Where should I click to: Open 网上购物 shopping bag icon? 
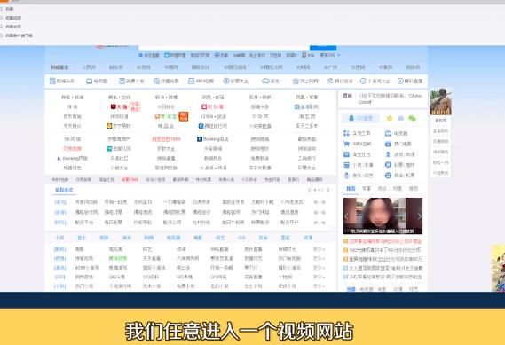(x=305, y=81)
